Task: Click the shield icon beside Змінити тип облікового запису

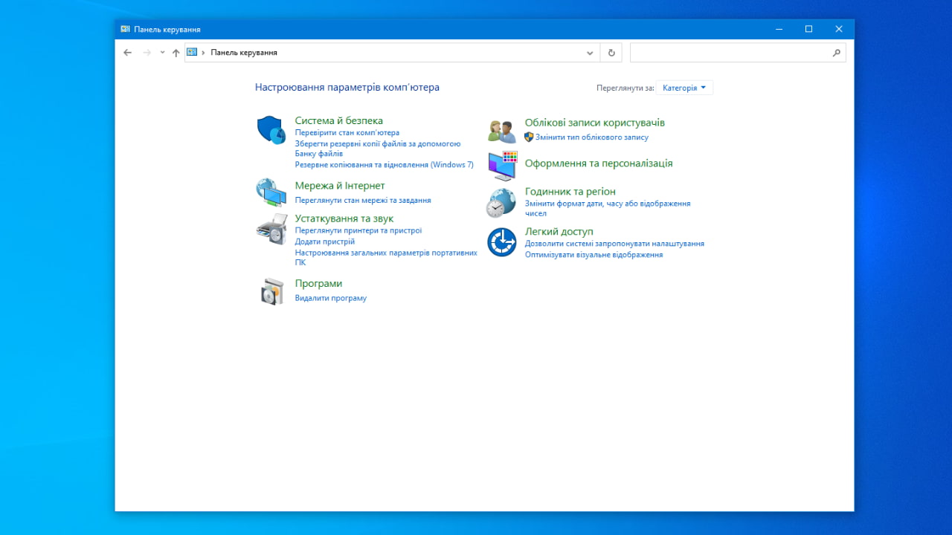Action: [x=529, y=137]
